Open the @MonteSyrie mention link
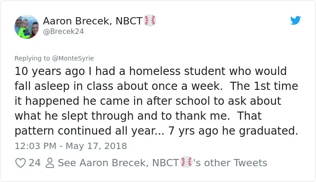The height and width of the screenshot is (182, 316). [x=73, y=58]
